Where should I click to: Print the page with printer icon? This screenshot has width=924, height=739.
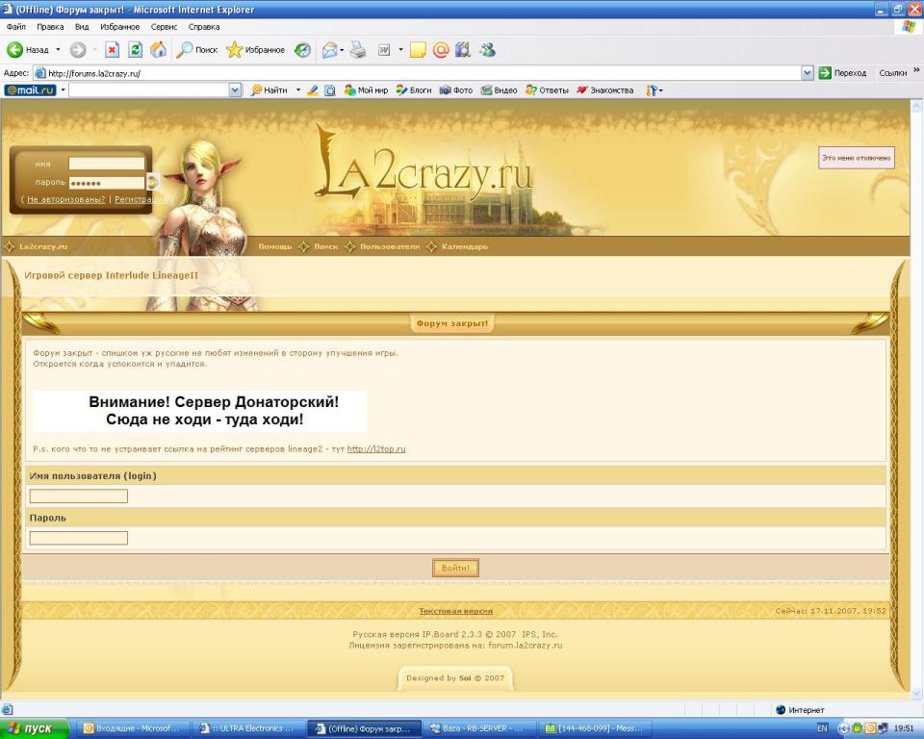[358, 50]
